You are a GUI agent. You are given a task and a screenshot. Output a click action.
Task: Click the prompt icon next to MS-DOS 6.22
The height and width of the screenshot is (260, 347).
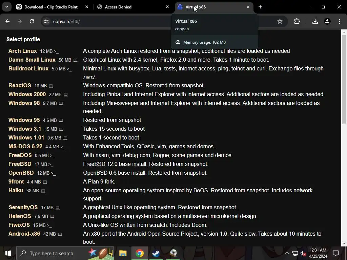[63, 147]
